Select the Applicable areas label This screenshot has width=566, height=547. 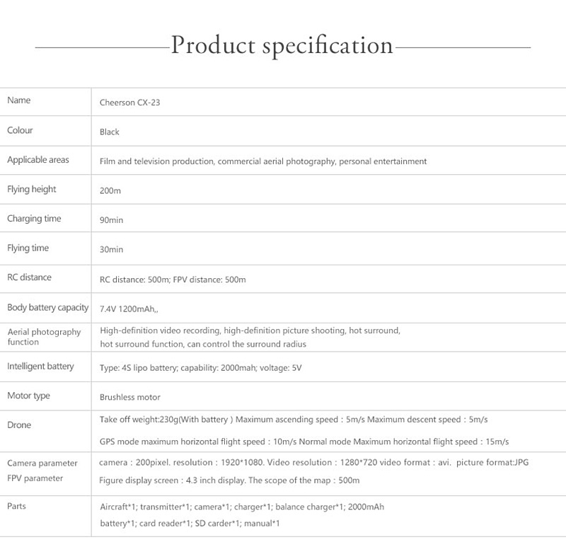point(38,160)
